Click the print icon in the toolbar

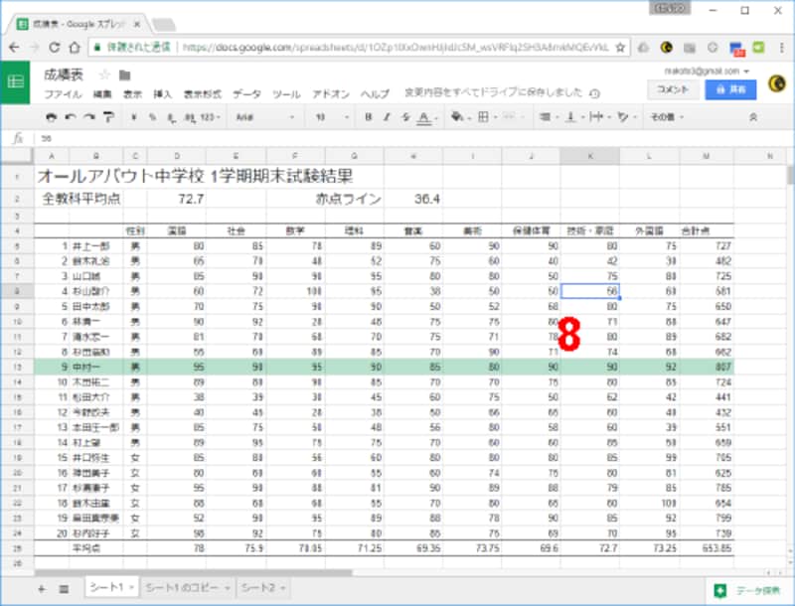tap(51, 117)
